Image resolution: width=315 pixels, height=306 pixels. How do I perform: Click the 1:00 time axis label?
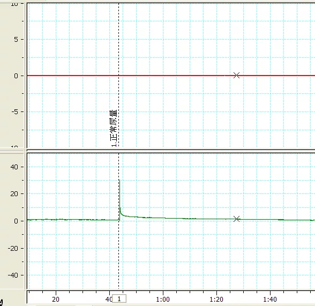pos(163,300)
